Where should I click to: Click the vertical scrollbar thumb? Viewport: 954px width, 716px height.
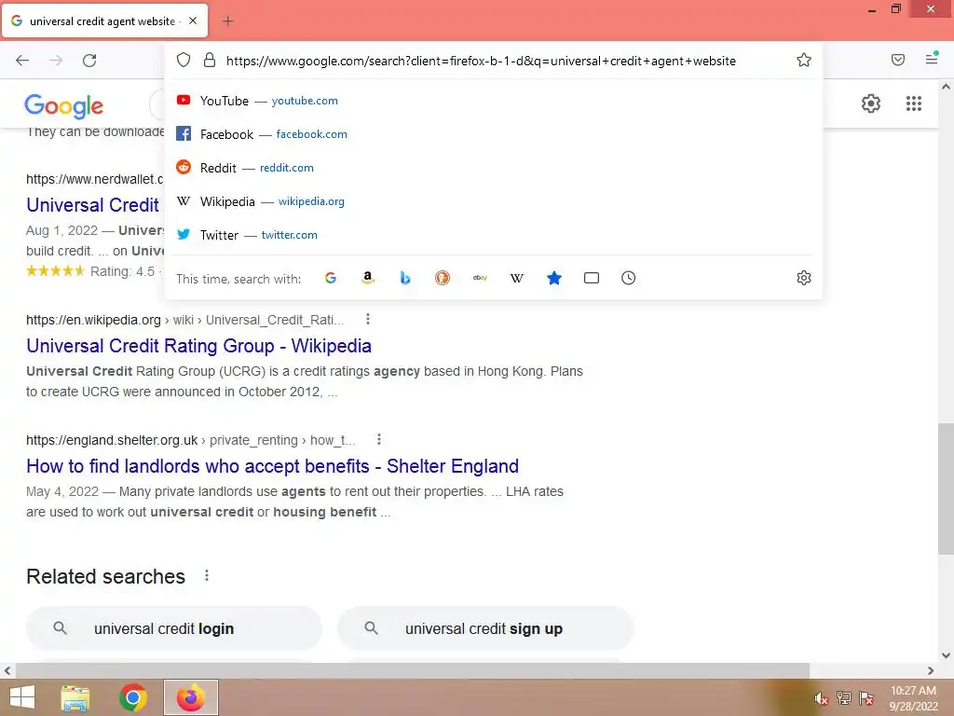(946, 489)
